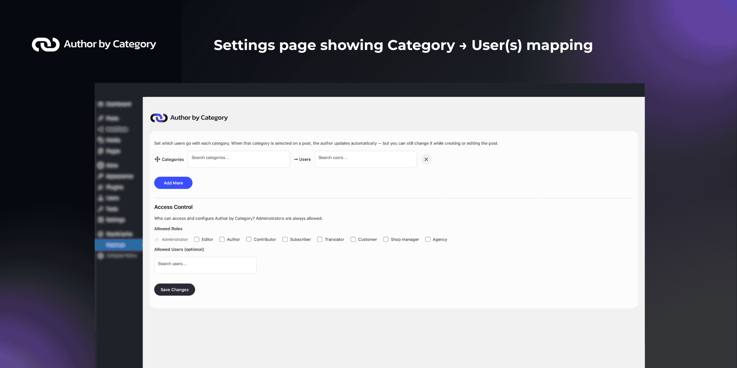Remove the category mapping row with X

tap(426, 159)
